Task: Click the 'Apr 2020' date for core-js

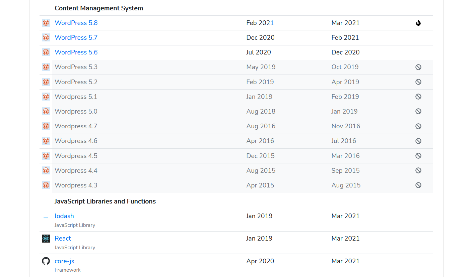Action: 260,261
